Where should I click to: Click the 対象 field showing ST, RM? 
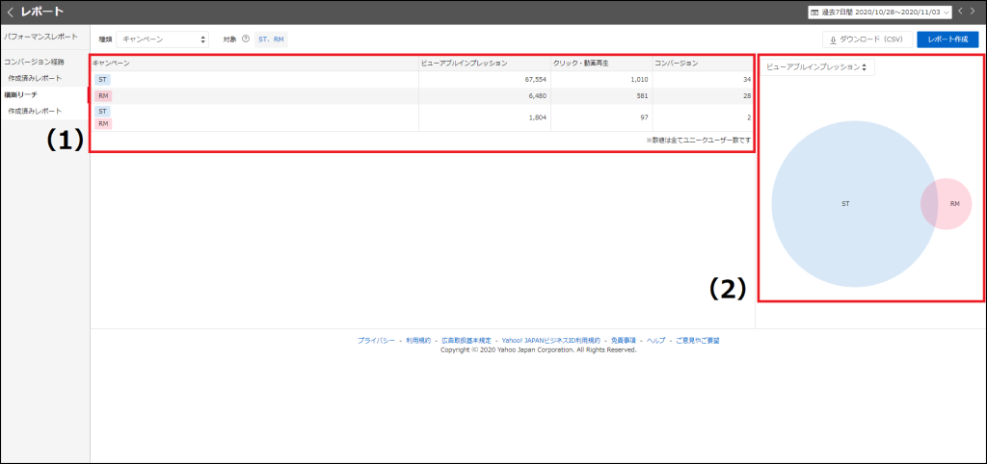click(x=271, y=39)
